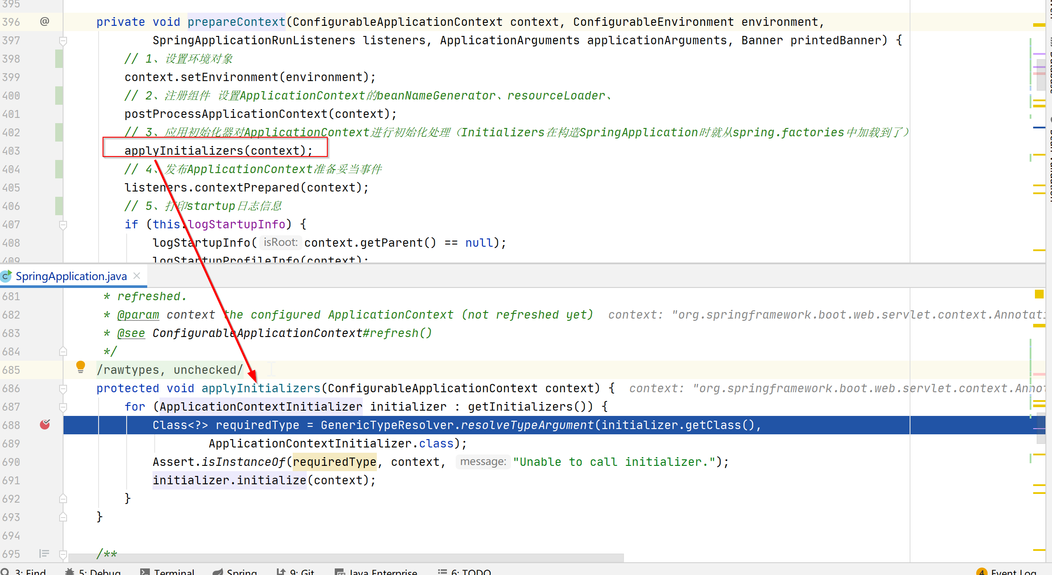1052x575 pixels.
Task: Click the @param Javadoc tag link
Action: 138,315
